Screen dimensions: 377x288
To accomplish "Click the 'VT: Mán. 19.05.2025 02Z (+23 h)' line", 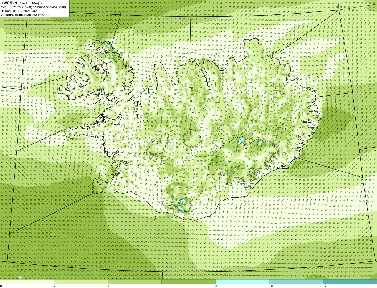I will coord(25,15).
